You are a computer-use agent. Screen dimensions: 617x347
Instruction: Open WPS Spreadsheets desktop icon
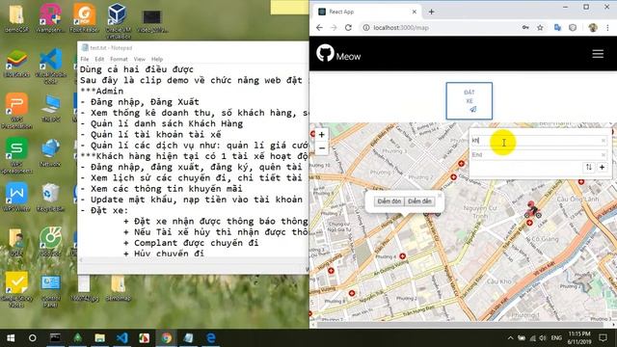[16, 156]
